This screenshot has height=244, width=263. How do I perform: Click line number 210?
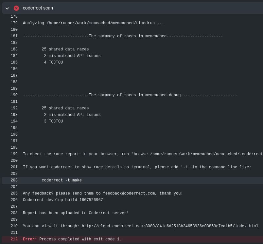tap(14, 226)
